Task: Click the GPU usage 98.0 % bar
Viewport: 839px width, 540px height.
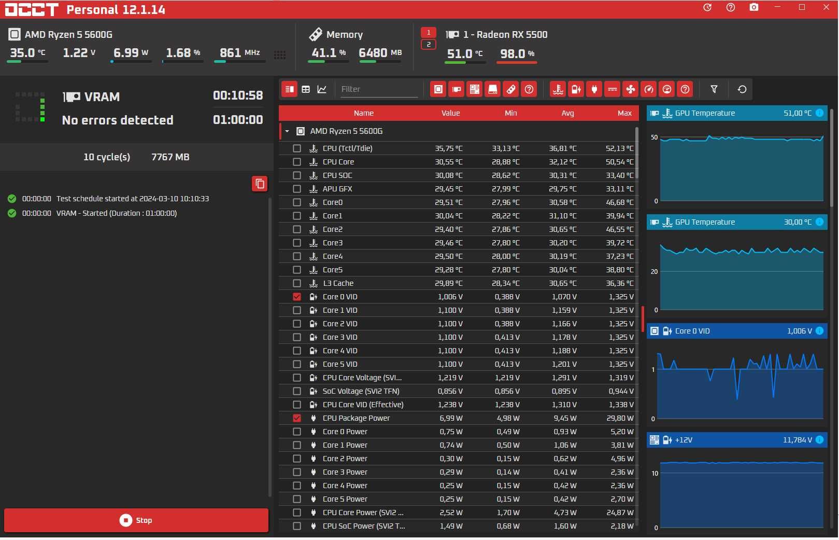Action: (x=517, y=63)
